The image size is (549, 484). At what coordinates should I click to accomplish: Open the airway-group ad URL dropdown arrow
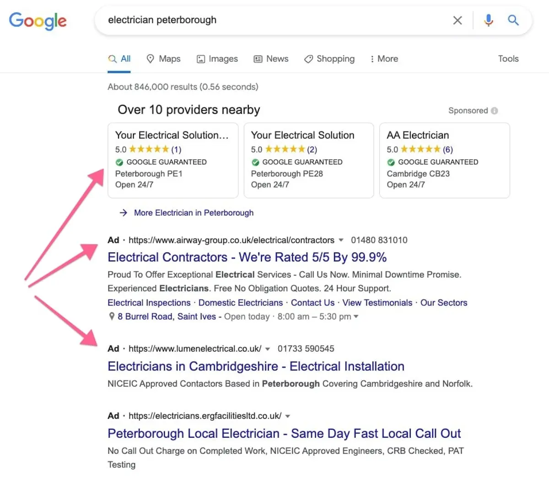tap(341, 240)
